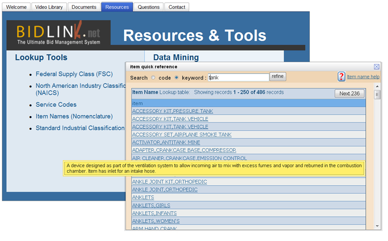The height and width of the screenshot is (241, 388).
Task: Open the Service Codes lookup
Action: (56, 104)
